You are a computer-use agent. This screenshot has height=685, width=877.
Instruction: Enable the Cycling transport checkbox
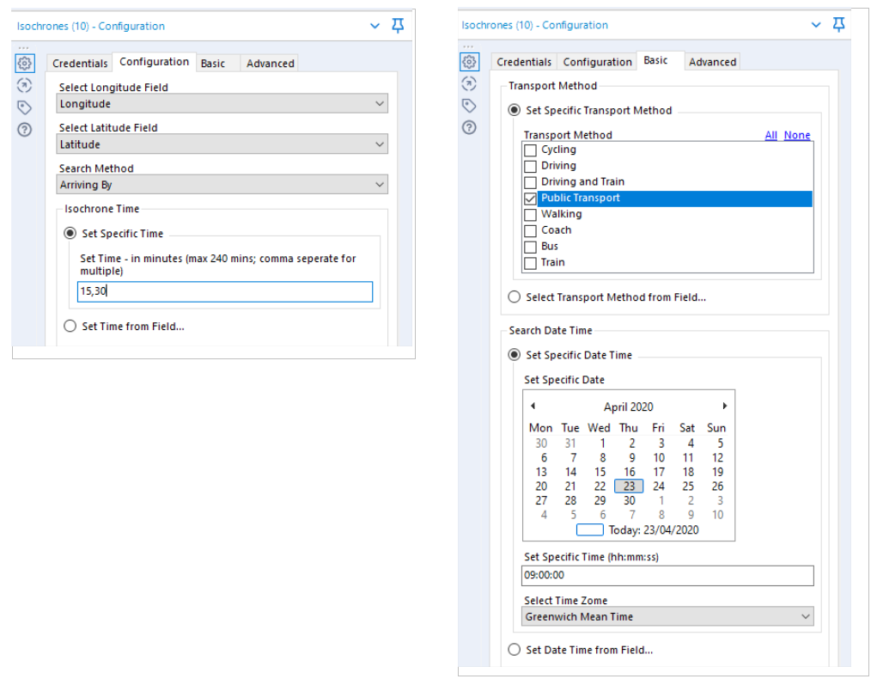530,150
